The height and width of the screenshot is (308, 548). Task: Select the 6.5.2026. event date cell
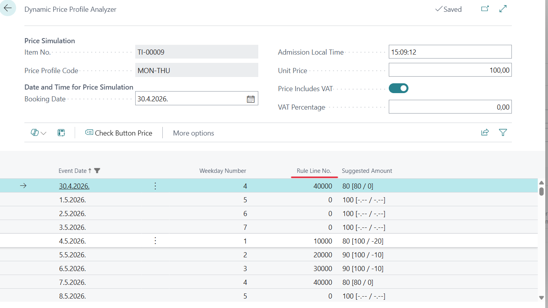[72, 268]
